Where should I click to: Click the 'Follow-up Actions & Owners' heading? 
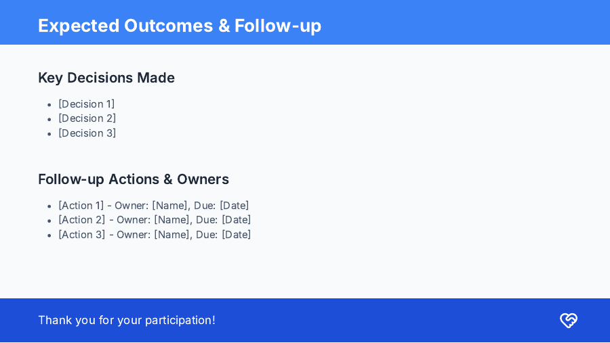[134, 179]
